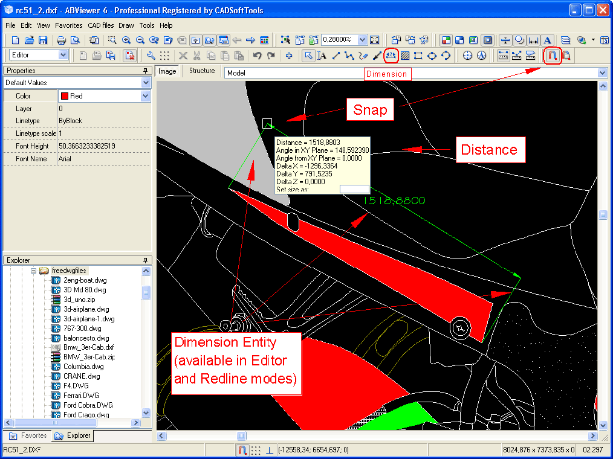Open the zoom percentage dropdown

(362, 40)
